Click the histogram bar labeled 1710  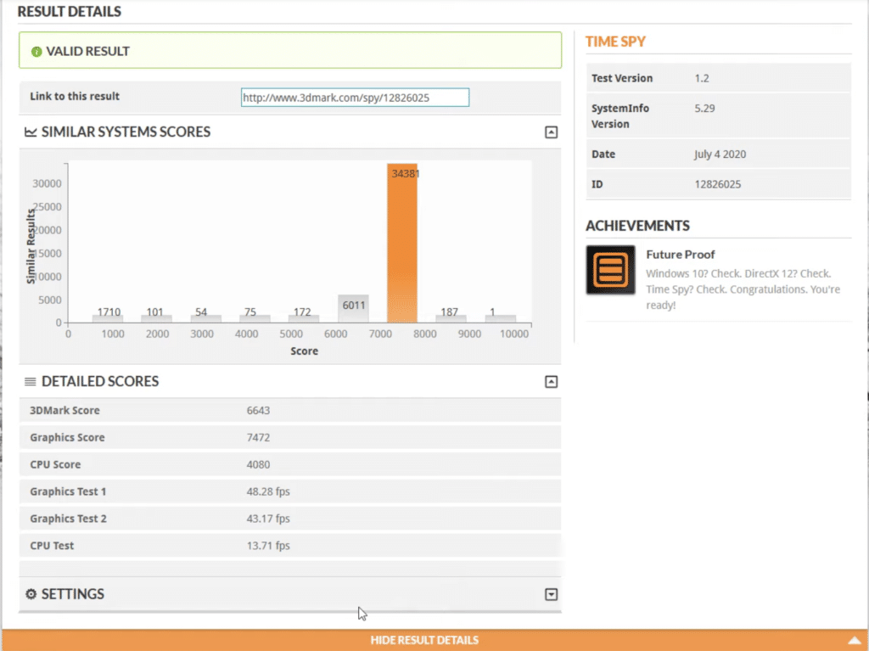(108, 318)
